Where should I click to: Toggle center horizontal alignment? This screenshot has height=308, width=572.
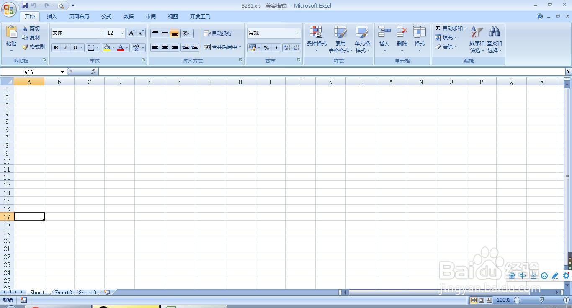[165, 47]
